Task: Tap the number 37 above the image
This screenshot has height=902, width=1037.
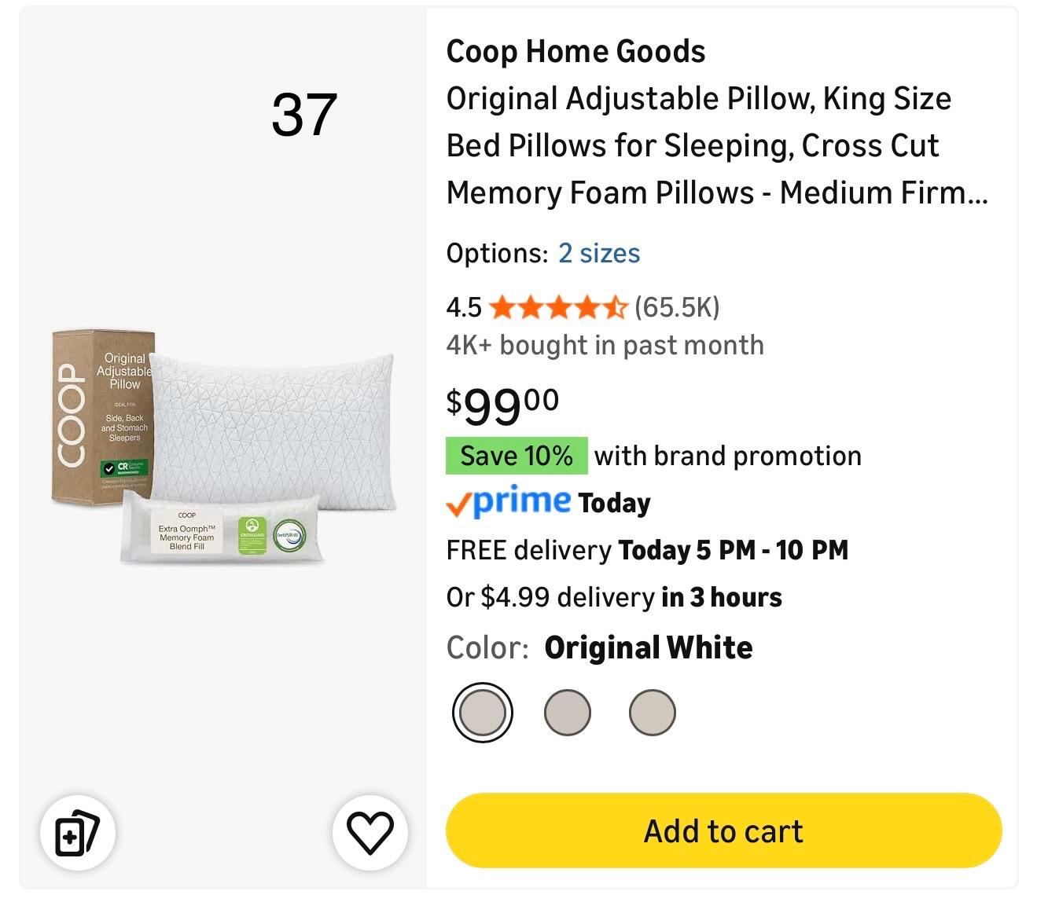Action: (304, 115)
